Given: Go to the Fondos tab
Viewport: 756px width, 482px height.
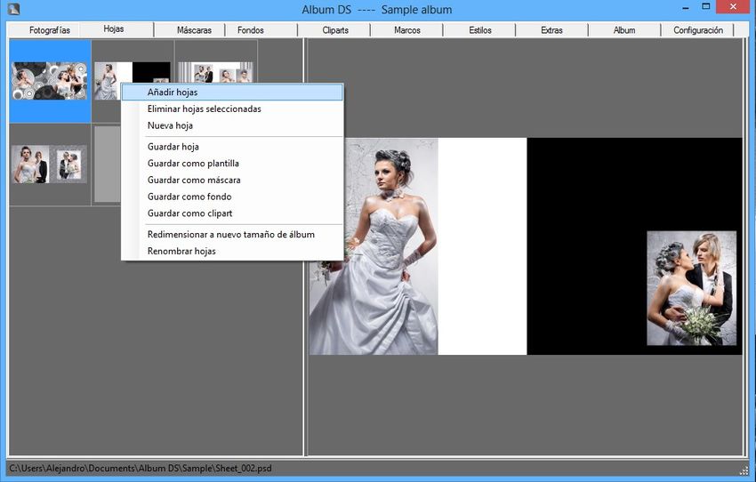Looking at the screenshot, I should pyautogui.click(x=251, y=30).
